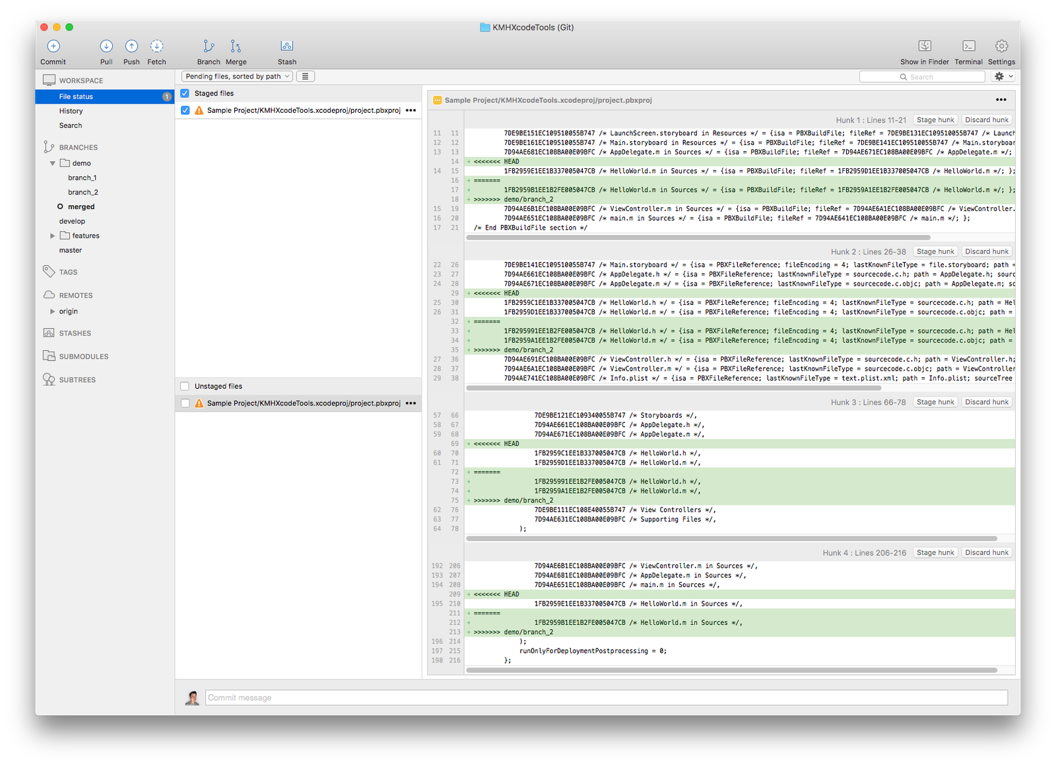Show repository in Finder
The image size is (1056, 766).
tap(925, 46)
